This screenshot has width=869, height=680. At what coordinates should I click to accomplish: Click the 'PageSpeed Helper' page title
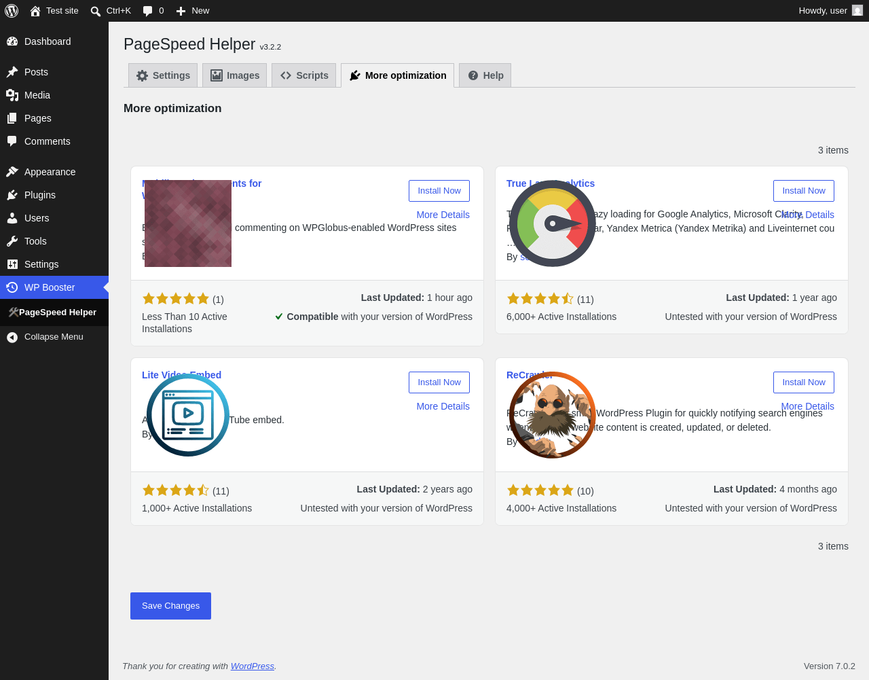pyautogui.click(x=189, y=44)
